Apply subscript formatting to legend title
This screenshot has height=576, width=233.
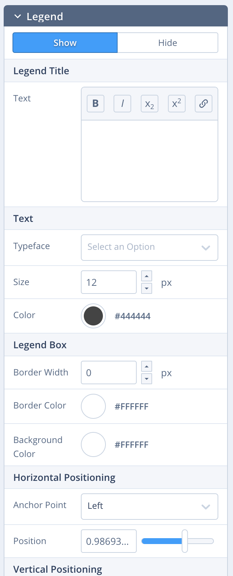coord(150,104)
